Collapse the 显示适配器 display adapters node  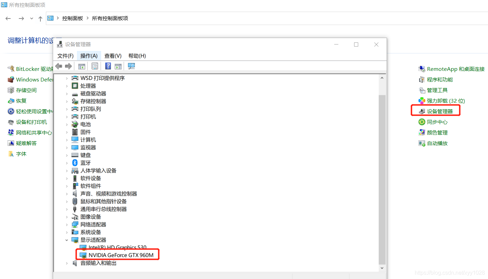point(67,240)
